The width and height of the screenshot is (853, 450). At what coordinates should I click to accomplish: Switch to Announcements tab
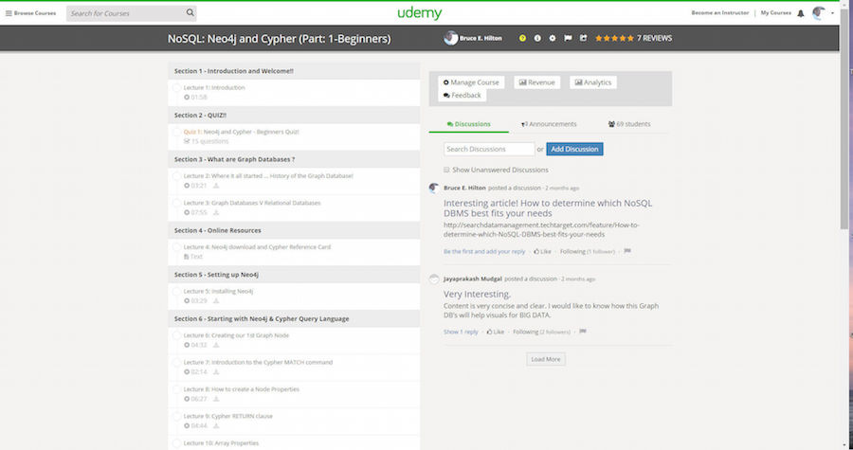549,124
